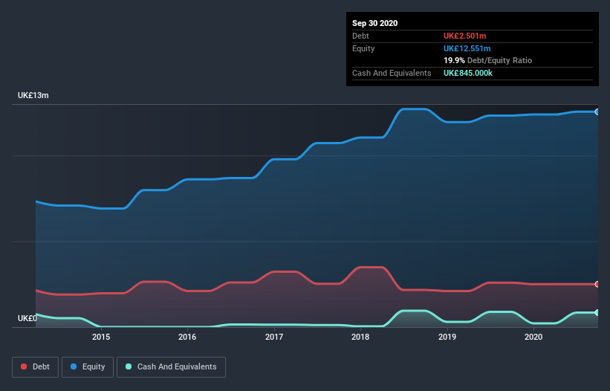Click the UK£13m y-axis label
This screenshot has width=610, height=391.
[33, 95]
